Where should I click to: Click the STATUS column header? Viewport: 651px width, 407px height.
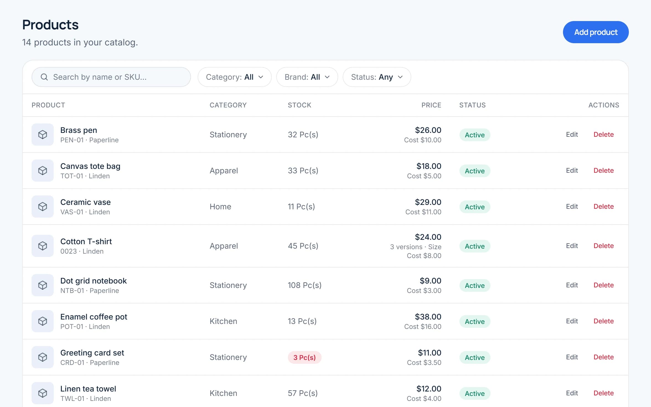472,105
